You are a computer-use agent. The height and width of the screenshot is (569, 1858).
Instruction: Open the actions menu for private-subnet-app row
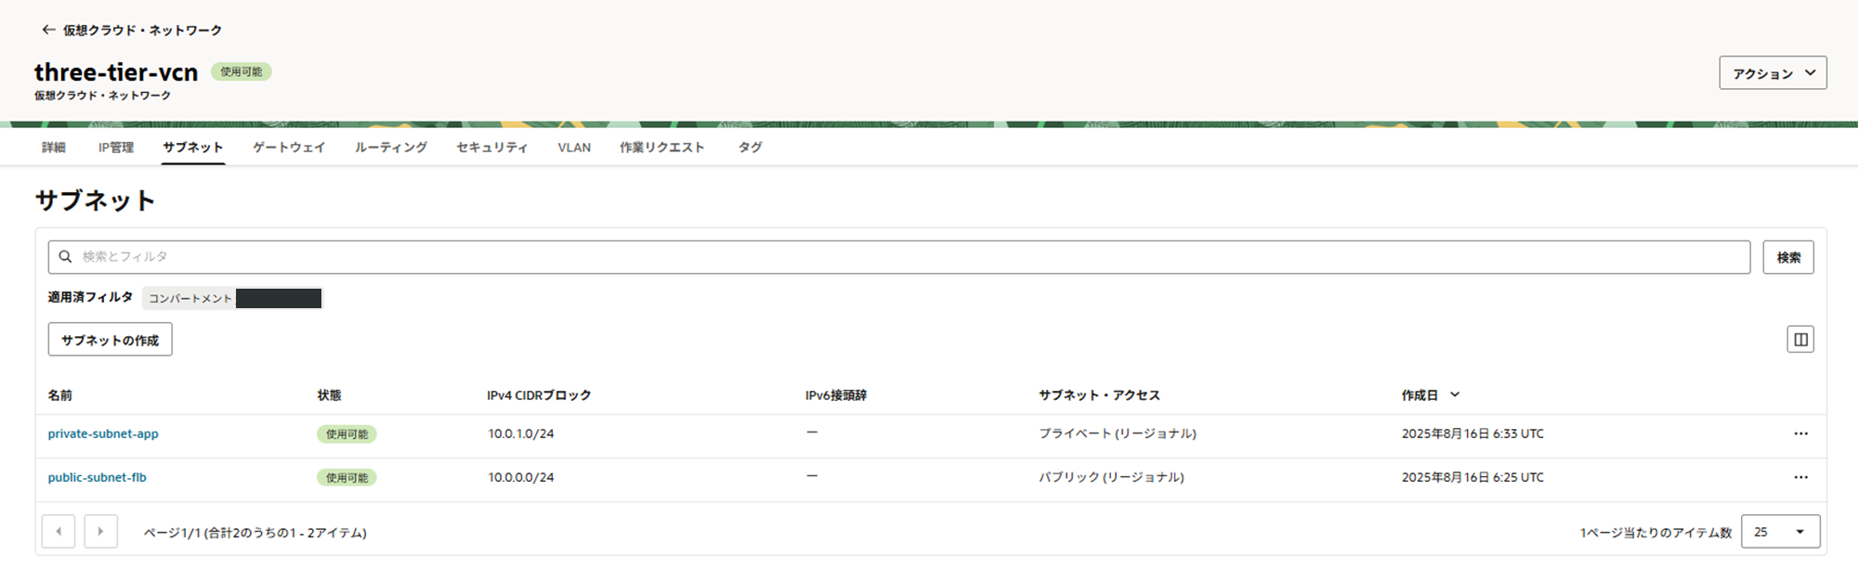coord(1800,434)
